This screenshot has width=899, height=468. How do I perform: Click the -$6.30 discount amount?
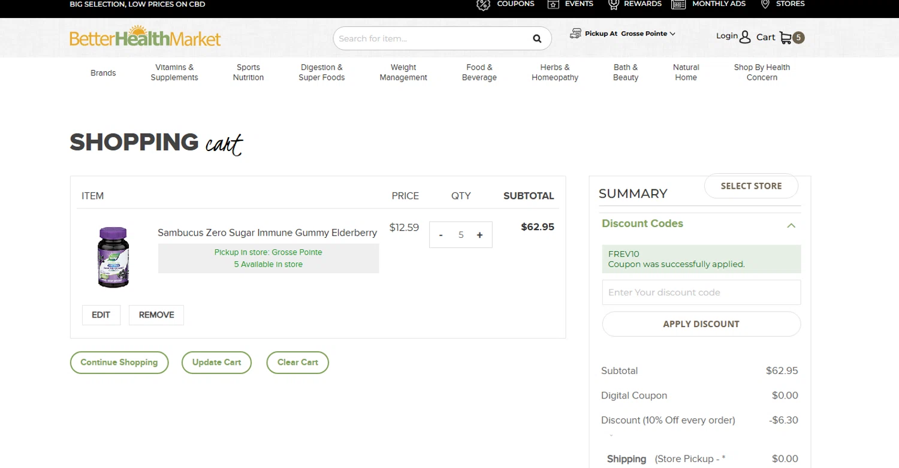tap(783, 420)
